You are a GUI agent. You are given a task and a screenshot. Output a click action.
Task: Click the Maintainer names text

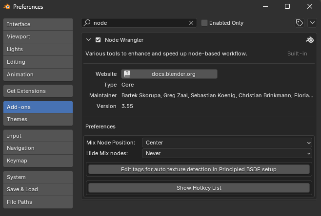[217, 95]
